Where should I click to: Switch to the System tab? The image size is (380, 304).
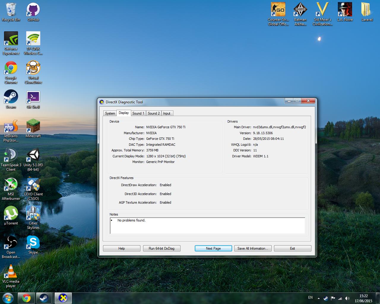click(110, 113)
